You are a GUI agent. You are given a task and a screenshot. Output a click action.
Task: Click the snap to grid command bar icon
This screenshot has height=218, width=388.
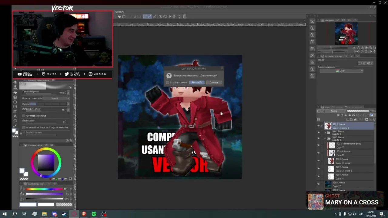click(155, 16)
